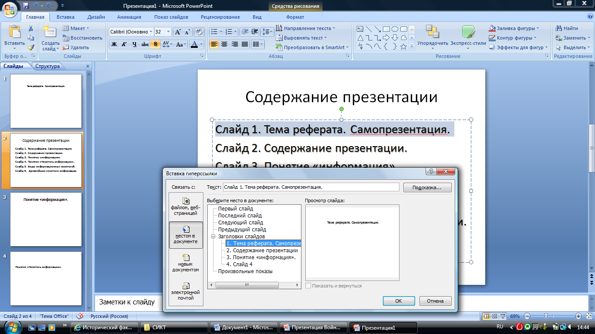The width and height of the screenshot is (595, 334).
Task: Increase font size with large A icon
Action: 178,32
